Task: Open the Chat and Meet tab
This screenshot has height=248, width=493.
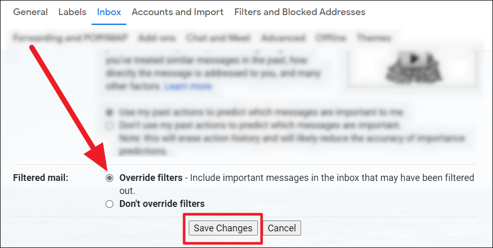Action: [x=218, y=38]
